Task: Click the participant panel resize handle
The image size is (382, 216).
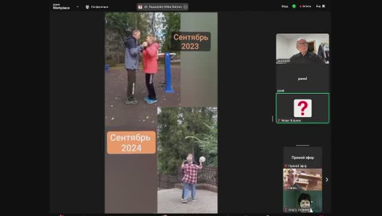Action: 273,119
